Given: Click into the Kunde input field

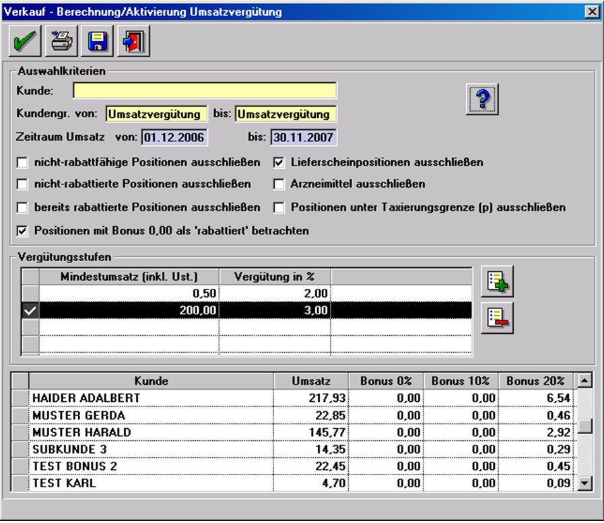Looking at the screenshot, I should click(205, 91).
